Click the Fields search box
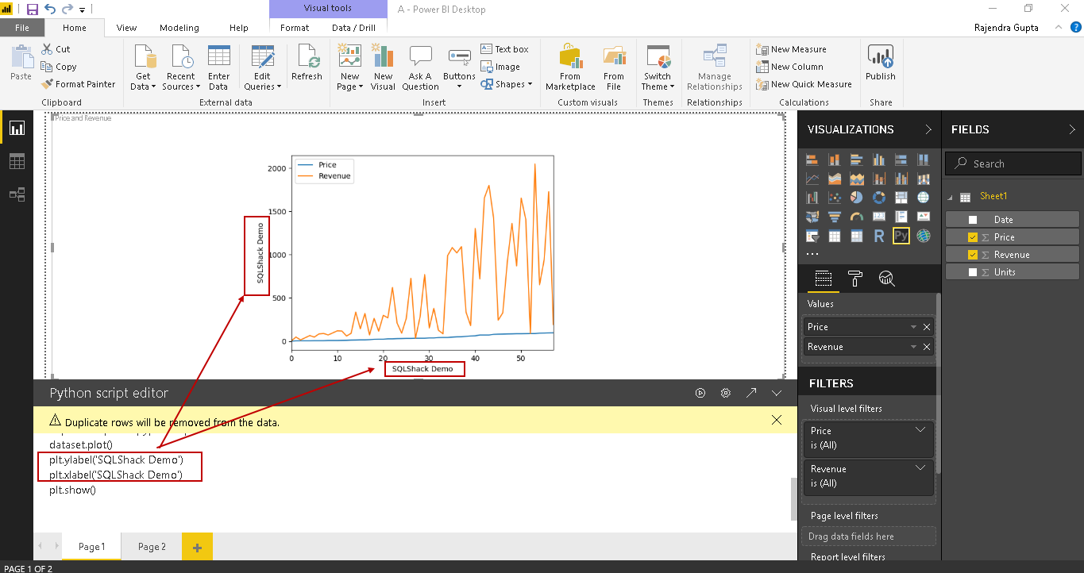The width and height of the screenshot is (1084, 573). click(x=1020, y=163)
